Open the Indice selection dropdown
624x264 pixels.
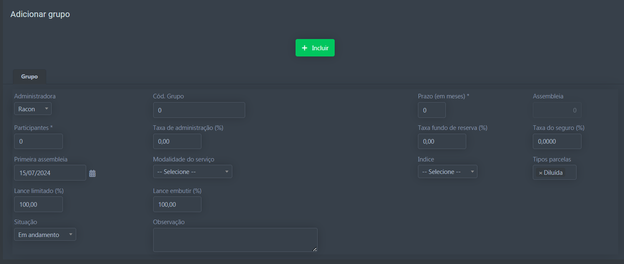(x=447, y=172)
